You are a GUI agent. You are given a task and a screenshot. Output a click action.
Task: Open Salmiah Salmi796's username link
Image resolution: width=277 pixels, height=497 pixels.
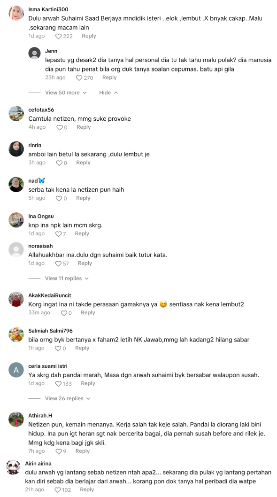pos(50,331)
